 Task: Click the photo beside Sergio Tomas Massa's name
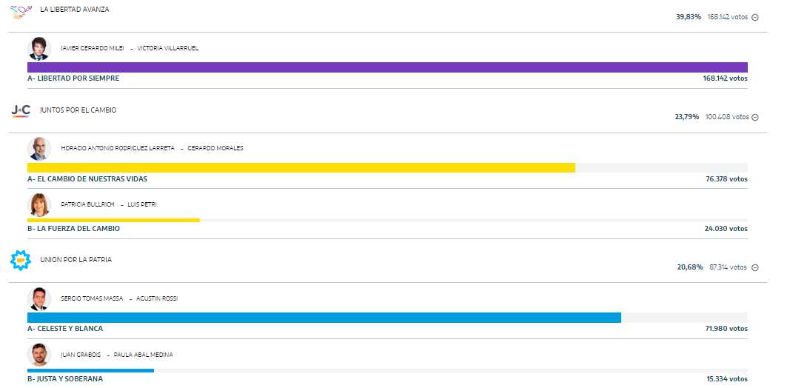[38, 298]
